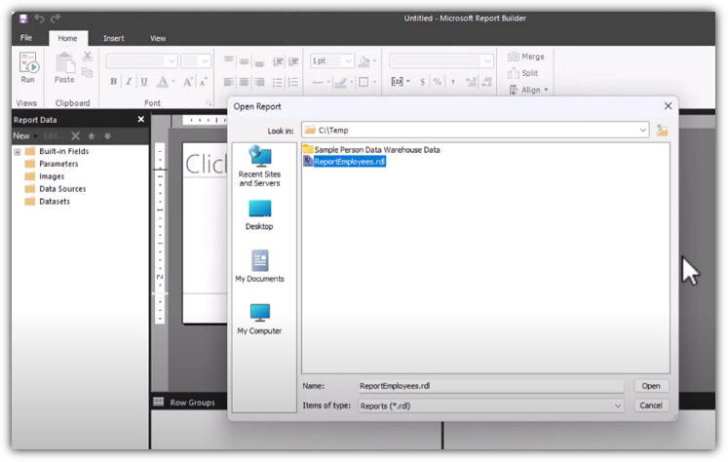This screenshot has height=462, width=728.
Task: Click the numbered list icon
Action: tap(293, 82)
